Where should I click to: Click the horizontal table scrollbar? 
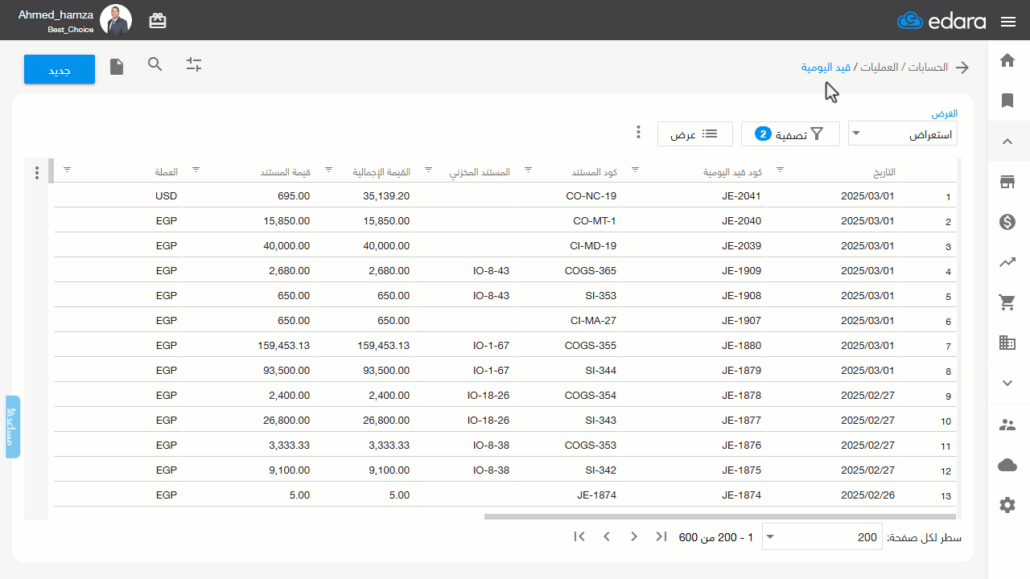coord(720,516)
